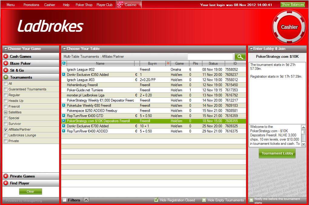Open the round Cashier chip button
309x205 pixels.
[289, 27]
